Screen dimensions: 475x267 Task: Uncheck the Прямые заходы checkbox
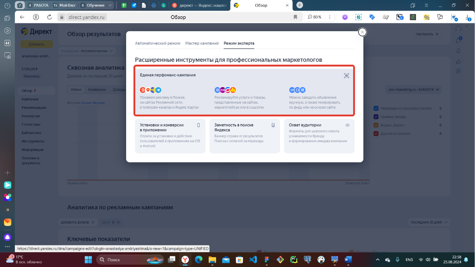[x=375, y=116]
